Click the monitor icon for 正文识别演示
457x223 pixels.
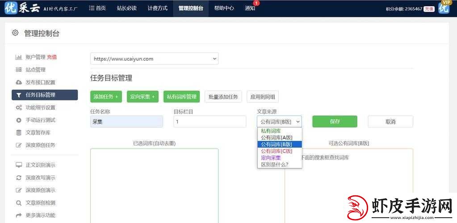pos(19,165)
